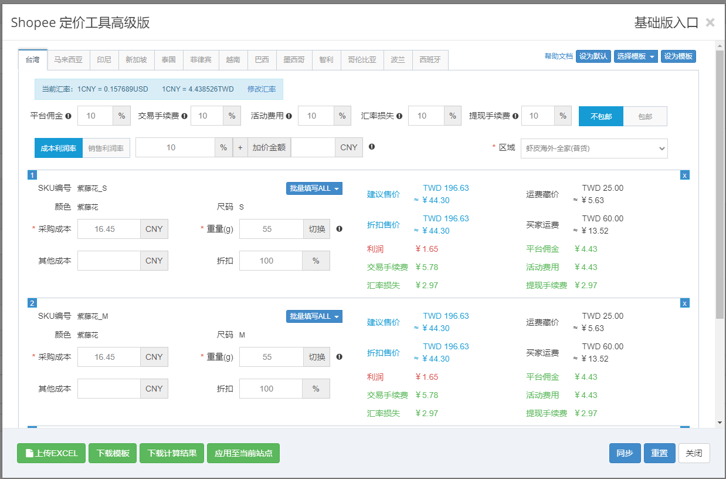Switch to 哥伦比亚 site tab

[362, 60]
